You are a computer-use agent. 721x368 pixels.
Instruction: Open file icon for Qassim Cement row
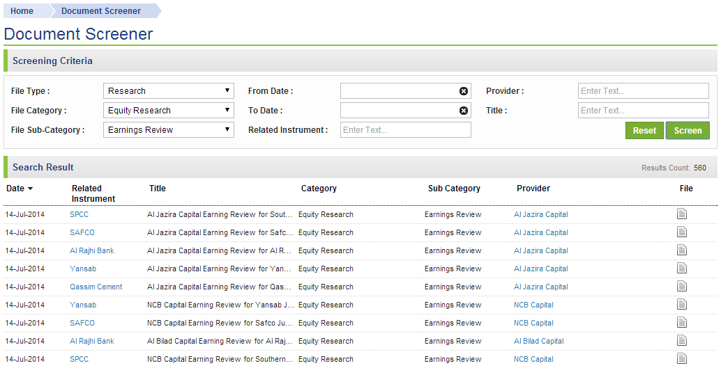pyautogui.click(x=681, y=287)
